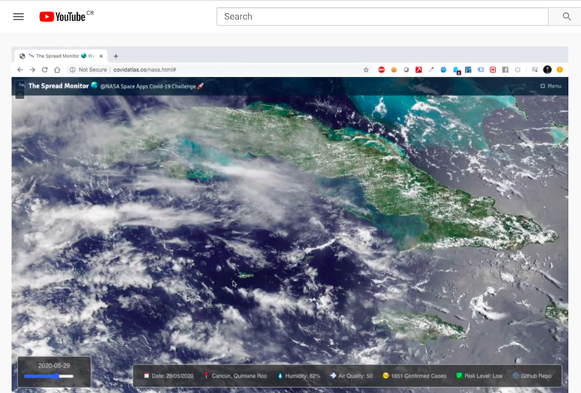Click the browser reload icon

45,70
